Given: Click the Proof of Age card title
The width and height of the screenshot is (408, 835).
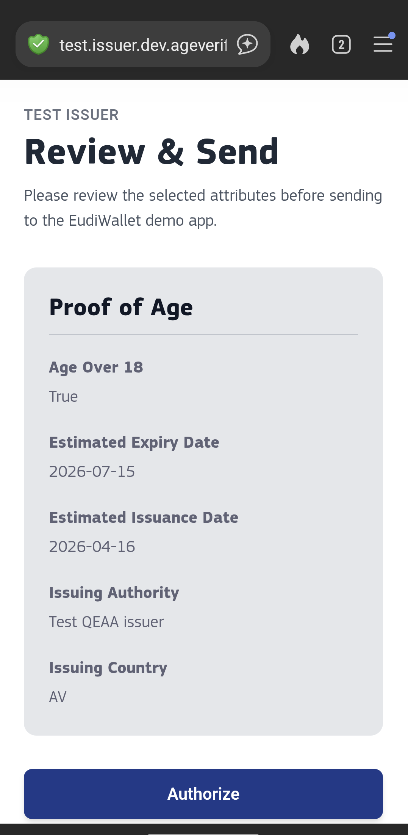Looking at the screenshot, I should (x=121, y=307).
